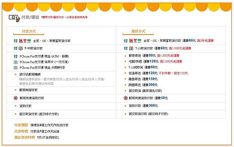The image size is (234, 147).
Task: Select the 付款方式 column heading
Action: [x=29, y=31]
